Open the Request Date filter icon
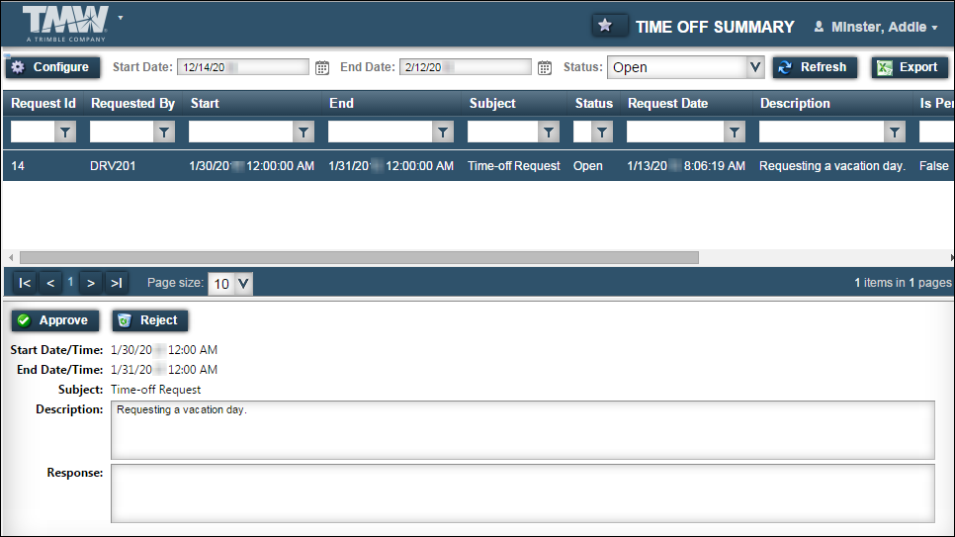This screenshot has width=955, height=537. tap(735, 132)
